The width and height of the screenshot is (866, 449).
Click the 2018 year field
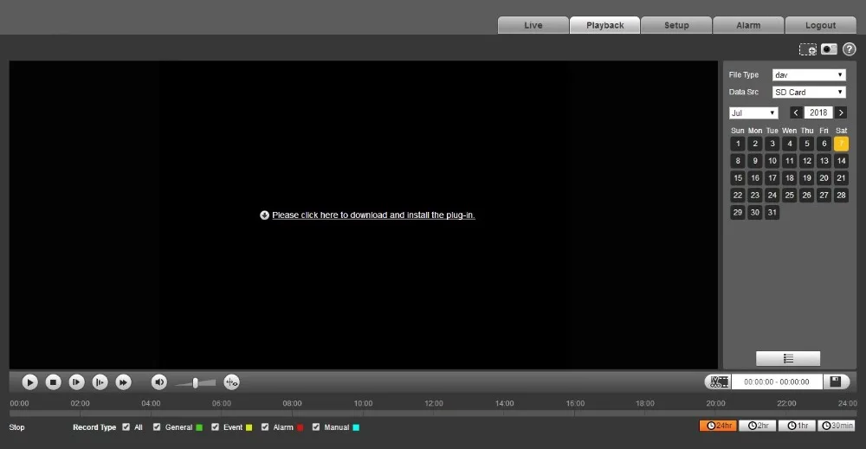[x=818, y=112]
